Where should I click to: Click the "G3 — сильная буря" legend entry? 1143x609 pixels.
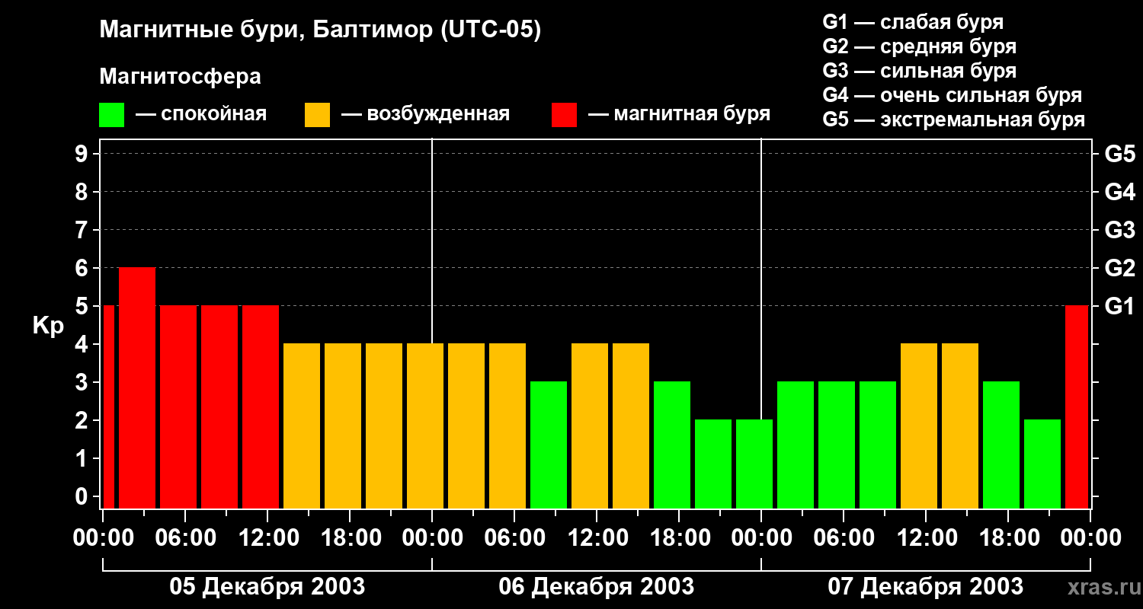click(919, 71)
